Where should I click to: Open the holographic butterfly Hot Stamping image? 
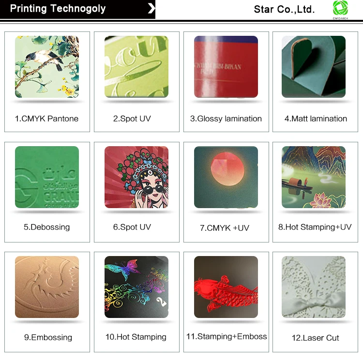pos(136,287)
